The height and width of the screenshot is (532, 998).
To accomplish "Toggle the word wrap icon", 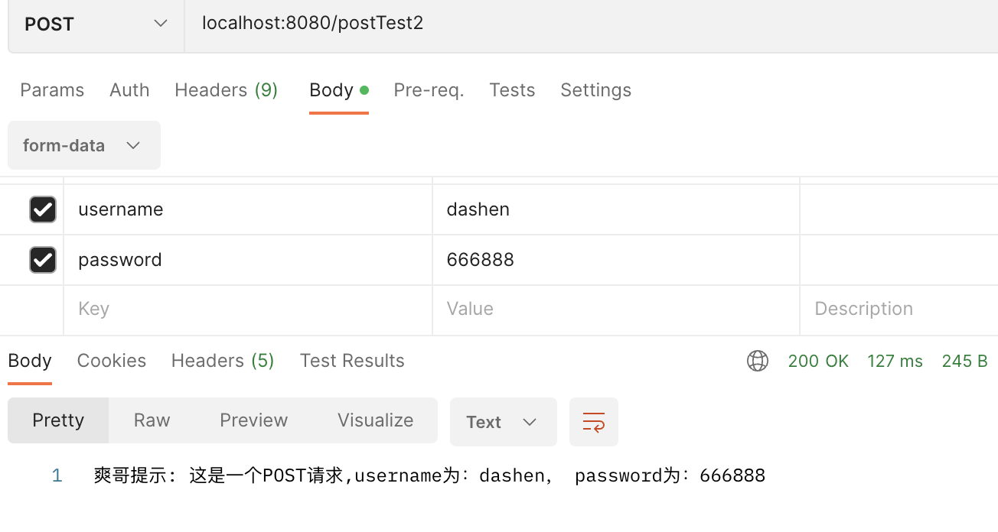I will click(x=593, y=422).
